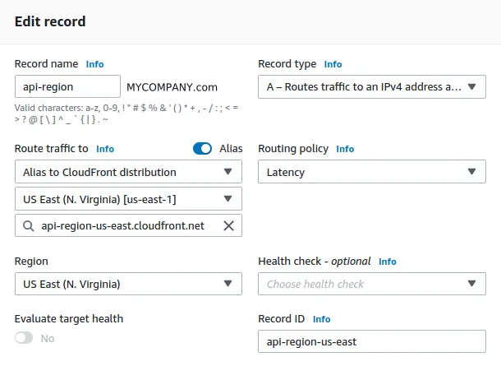Open the Record type dropdown

371,86
